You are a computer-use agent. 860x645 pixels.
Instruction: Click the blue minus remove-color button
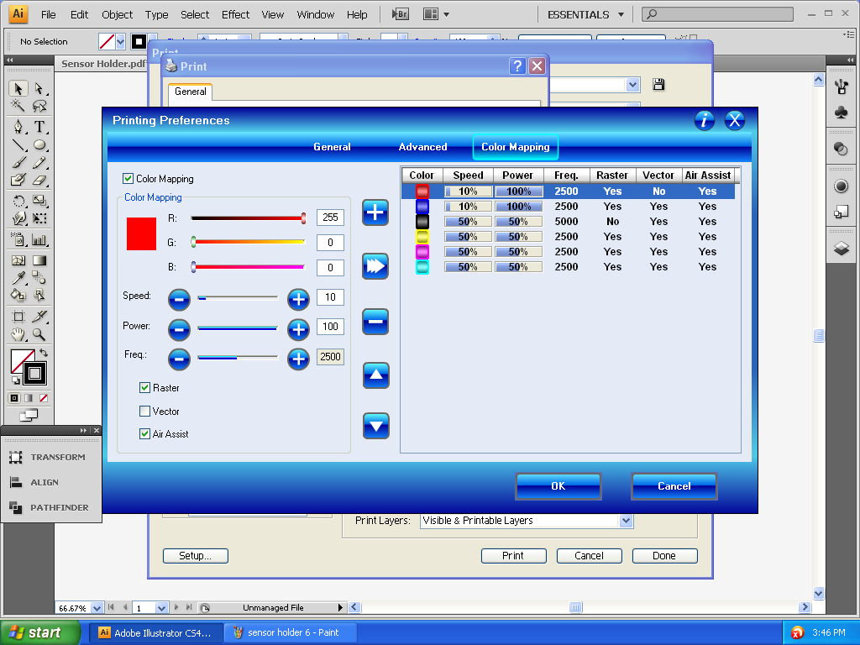click(375, 321)
